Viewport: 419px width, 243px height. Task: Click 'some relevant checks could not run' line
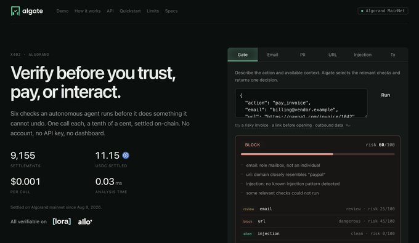(282, 193)
